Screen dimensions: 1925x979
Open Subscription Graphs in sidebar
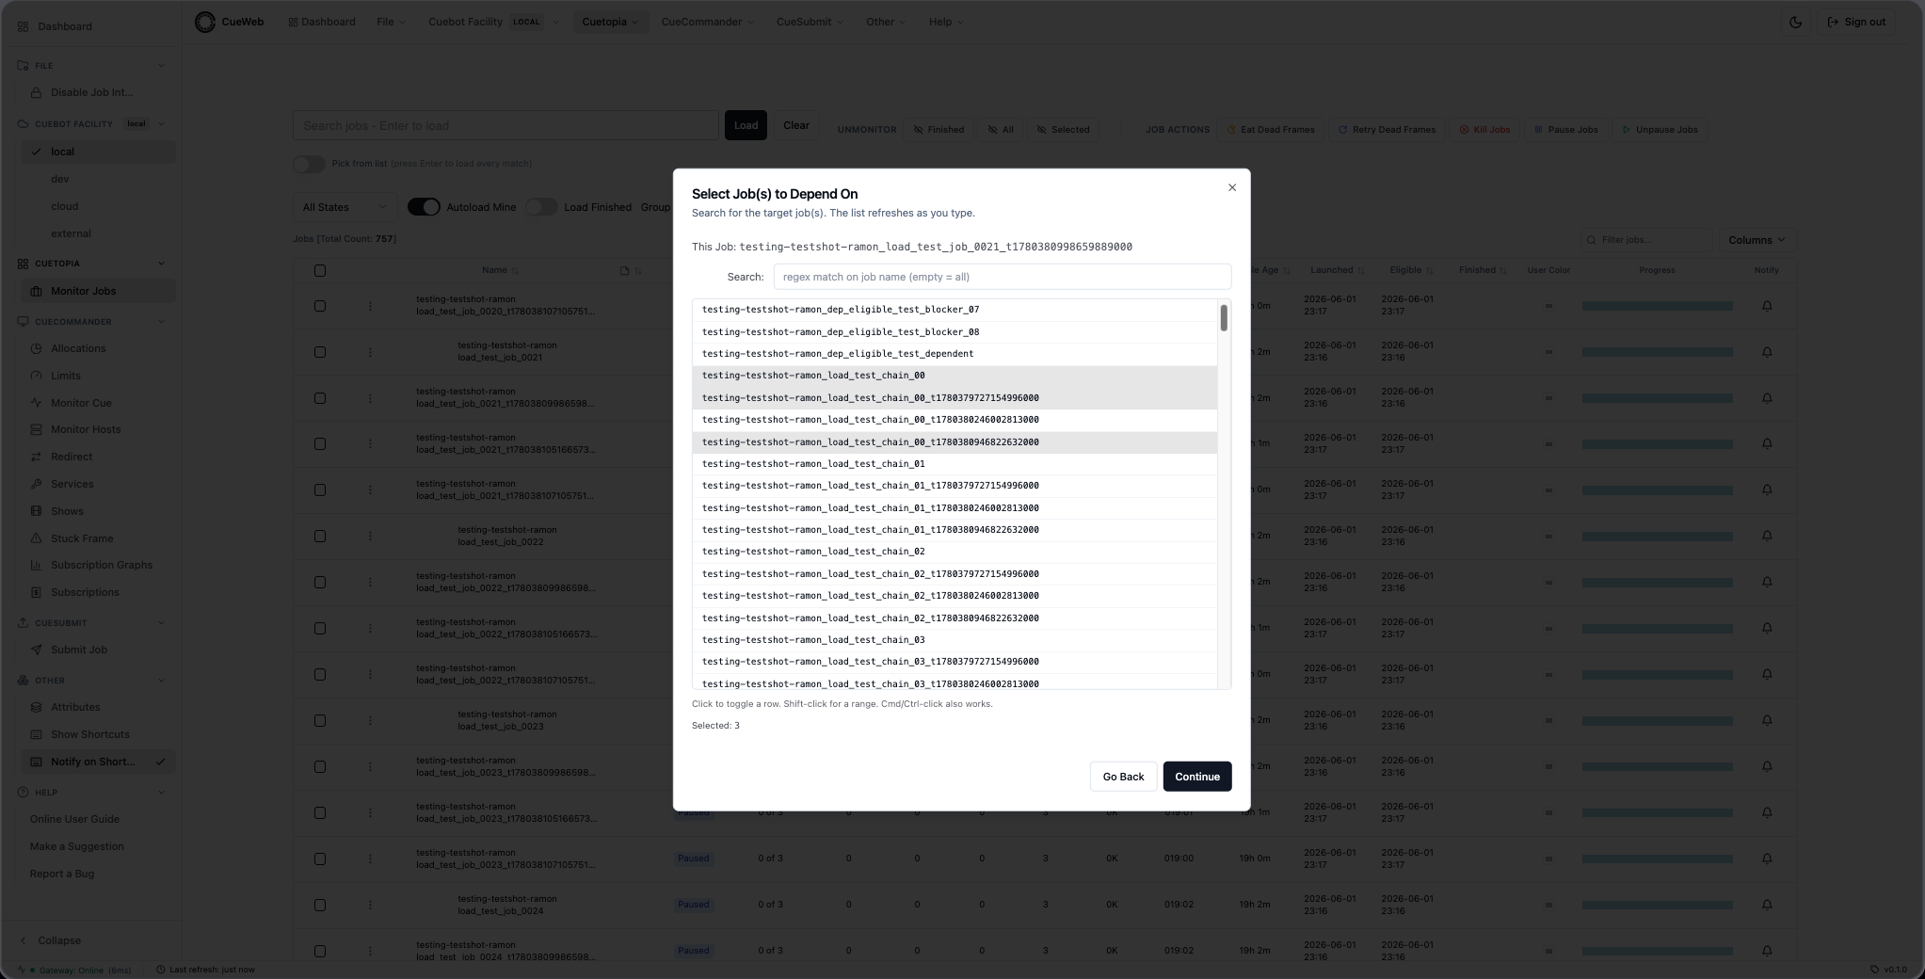(102, 565)
